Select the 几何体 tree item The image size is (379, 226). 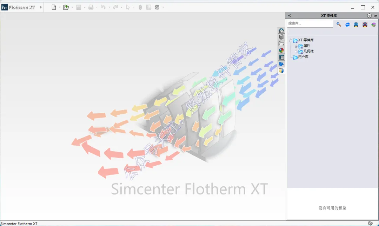click(x=308, y=51)
